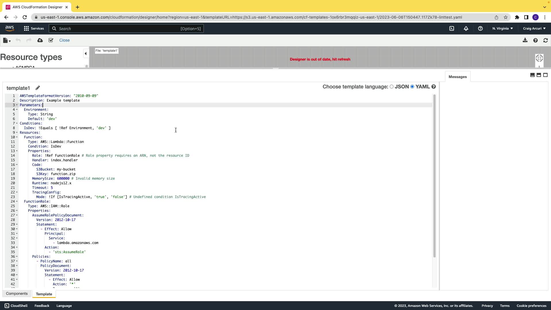This screenshot has width=551, height=310.
Task: Open AWS CloudShell icon in top navigation
Action: point(452,28)
